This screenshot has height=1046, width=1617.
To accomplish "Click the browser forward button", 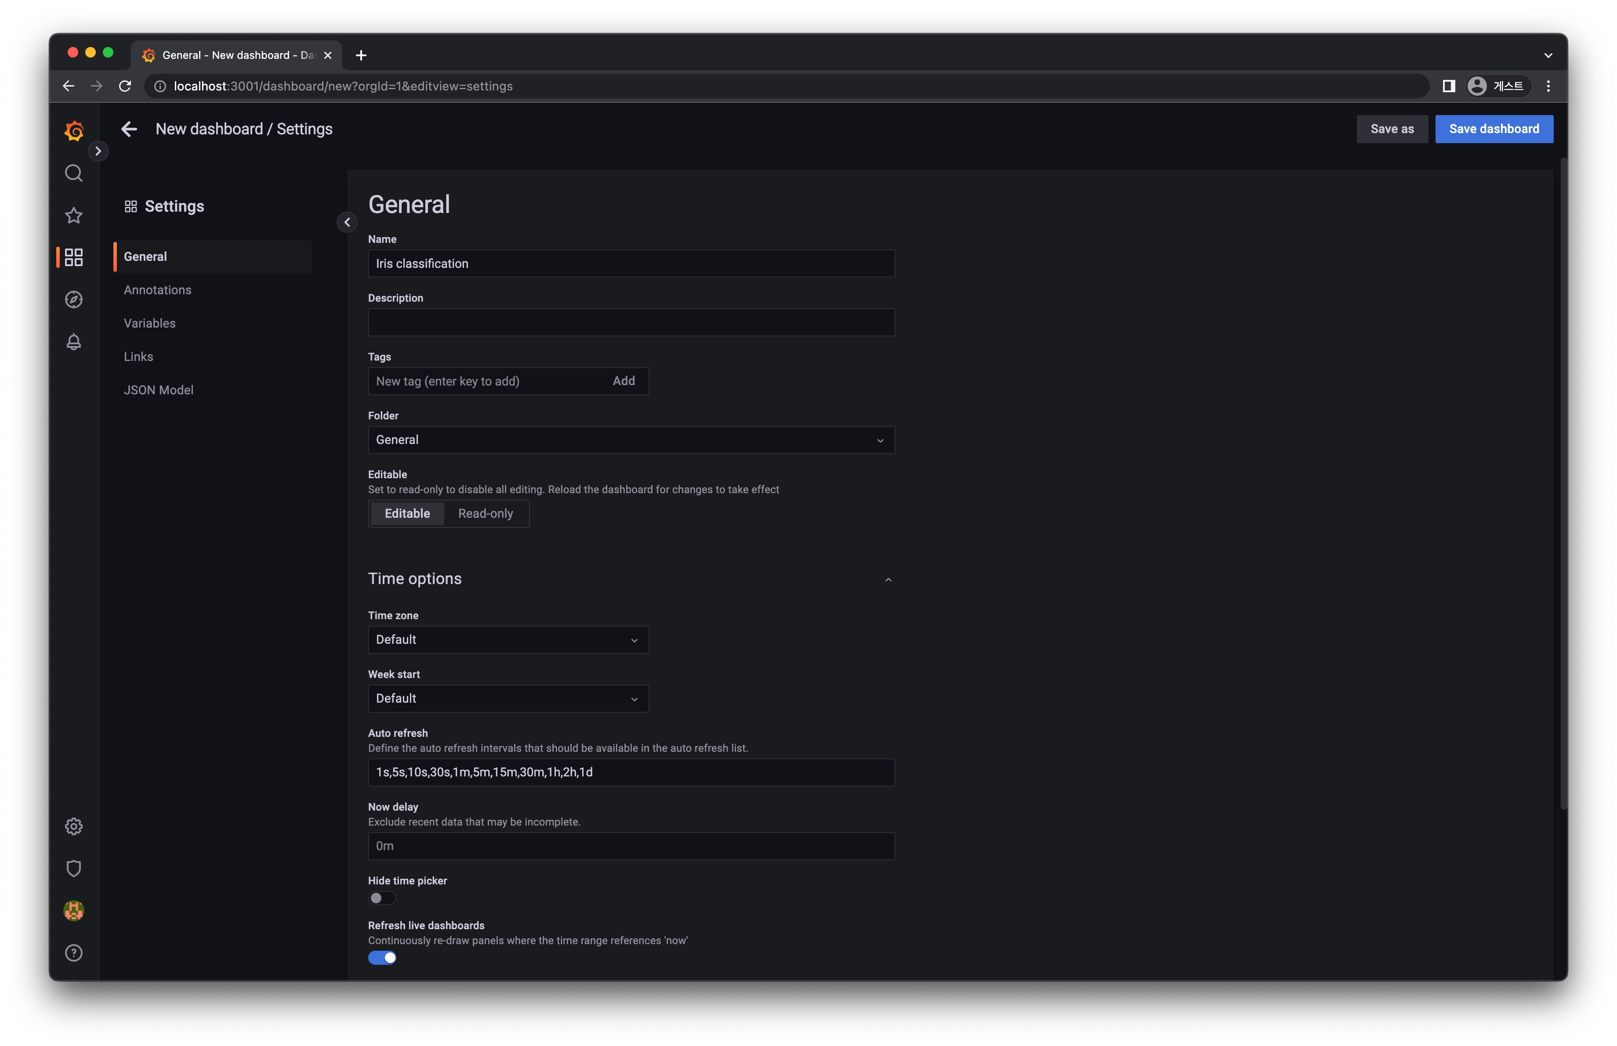I will [97, 86].
